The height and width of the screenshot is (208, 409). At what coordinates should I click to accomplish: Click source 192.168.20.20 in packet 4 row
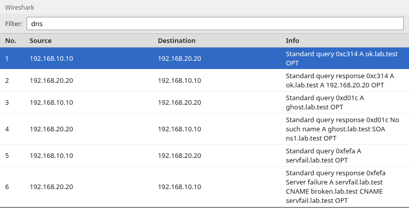52,129
